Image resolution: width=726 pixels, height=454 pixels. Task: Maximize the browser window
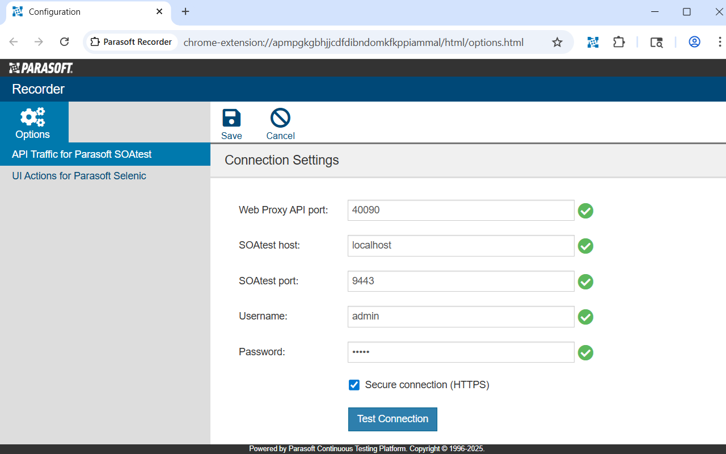click(686, 11)
